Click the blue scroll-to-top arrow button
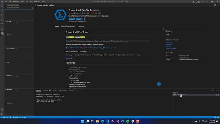Screen dimensions: 220x124 159,84
